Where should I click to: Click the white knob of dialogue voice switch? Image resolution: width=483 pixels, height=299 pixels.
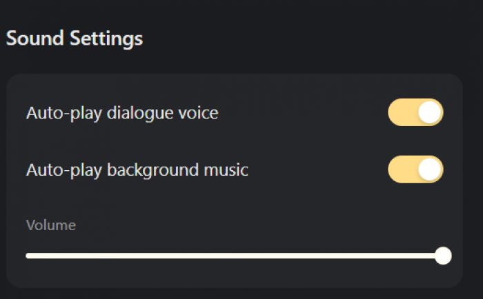pyautogui.click(x=430, y=112)
